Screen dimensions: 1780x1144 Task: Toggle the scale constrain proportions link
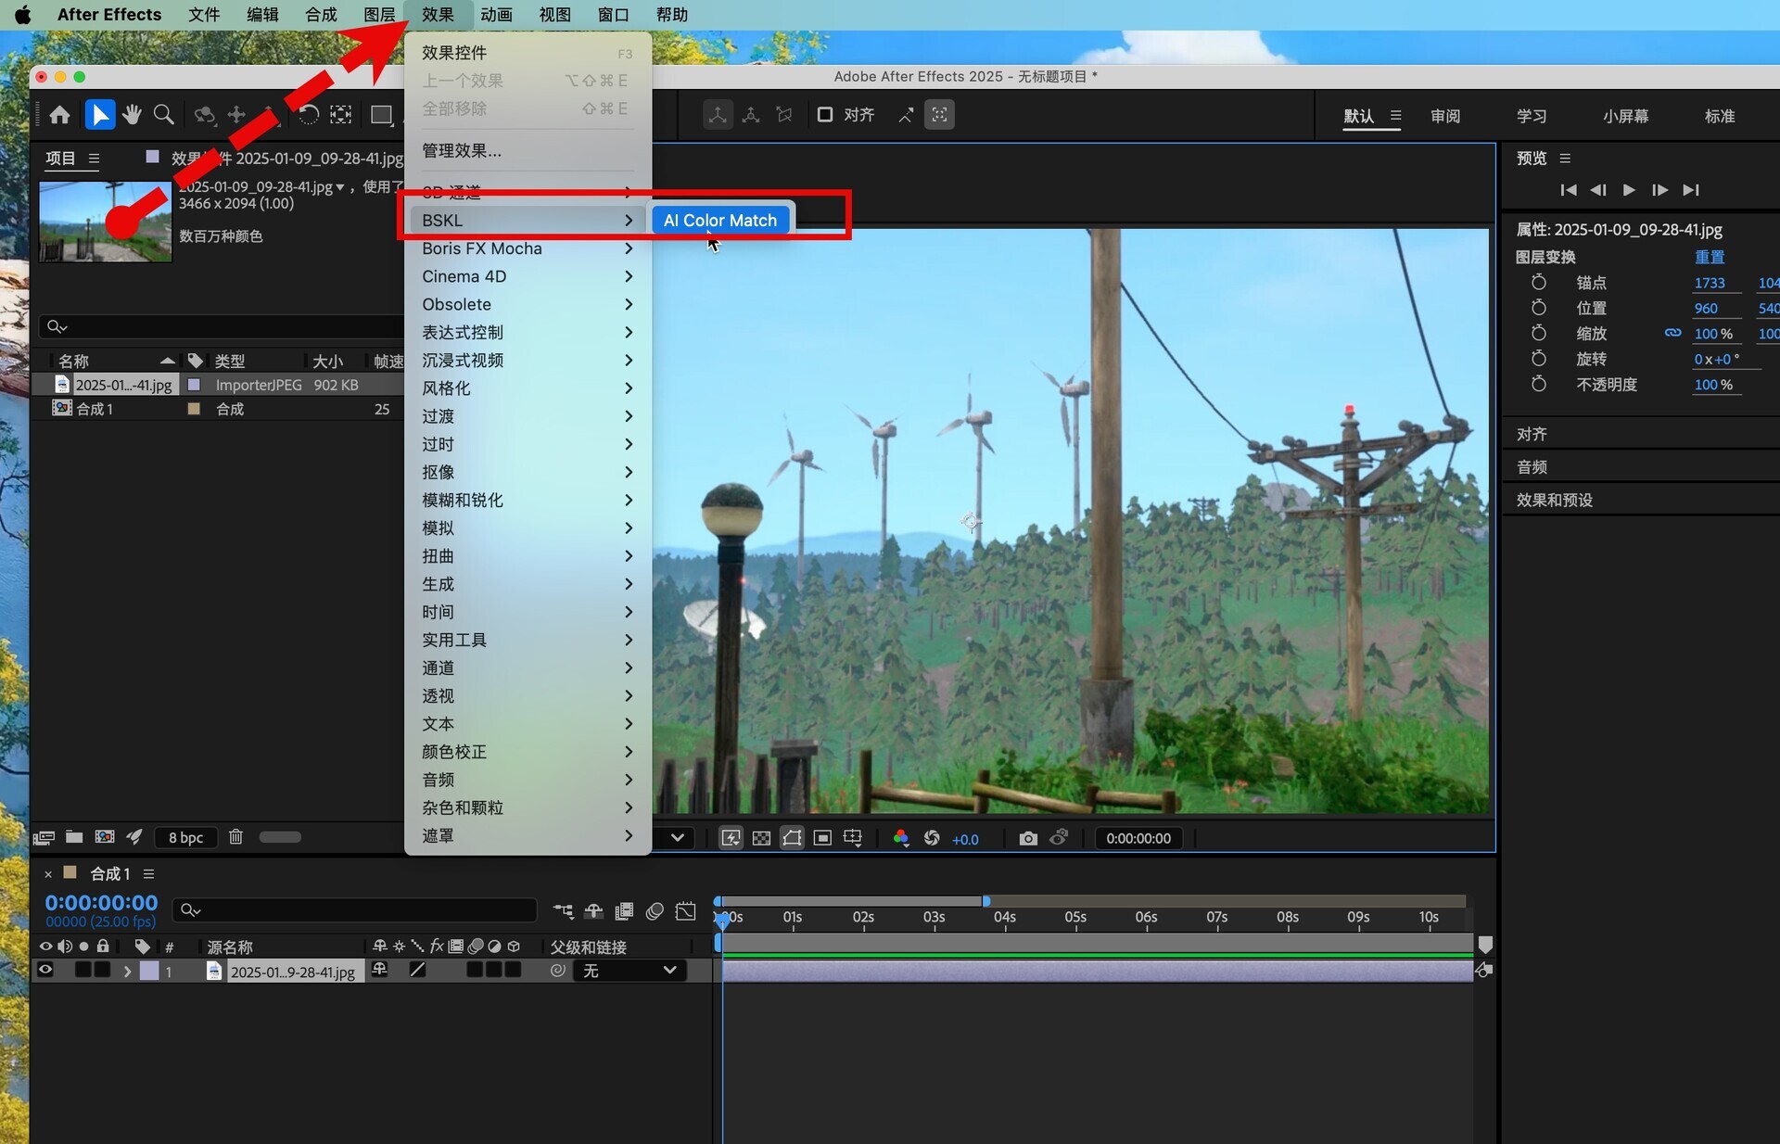(x=1672, y=333)
